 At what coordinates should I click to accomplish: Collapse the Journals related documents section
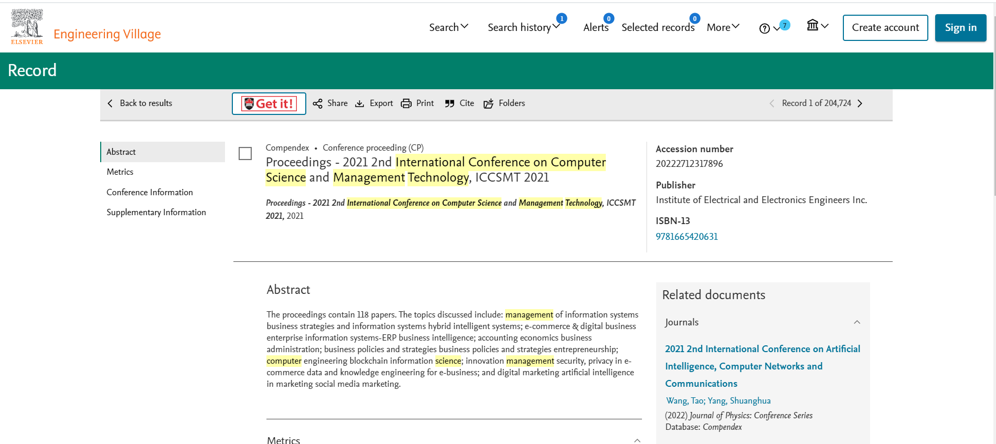pyautogui.click(x=857, y=322)
